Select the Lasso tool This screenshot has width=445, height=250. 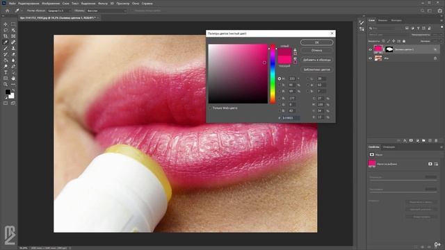coord(6,30)
